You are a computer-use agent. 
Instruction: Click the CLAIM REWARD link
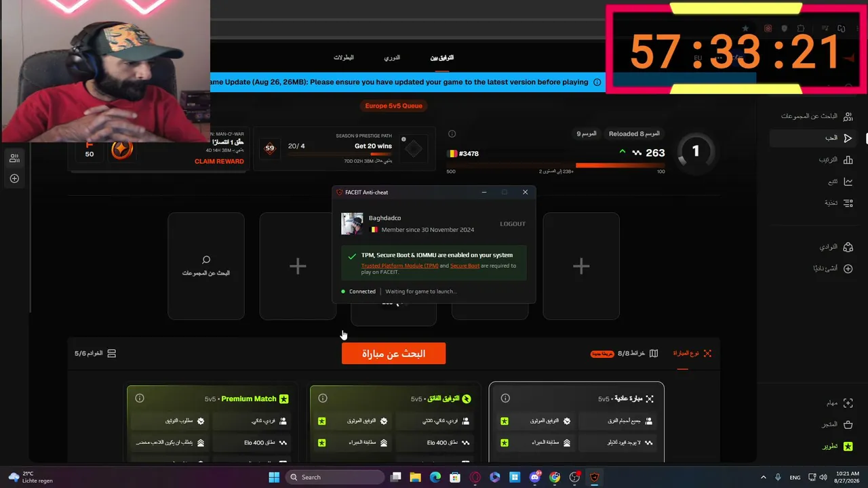tap(219, 161)
